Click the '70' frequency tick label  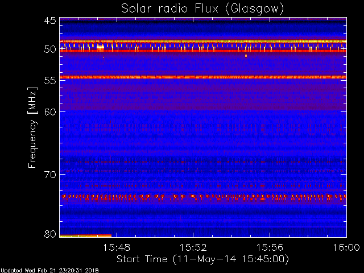50,175
